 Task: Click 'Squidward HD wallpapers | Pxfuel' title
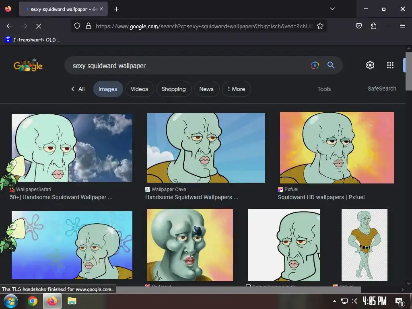[x=321, y=197]
